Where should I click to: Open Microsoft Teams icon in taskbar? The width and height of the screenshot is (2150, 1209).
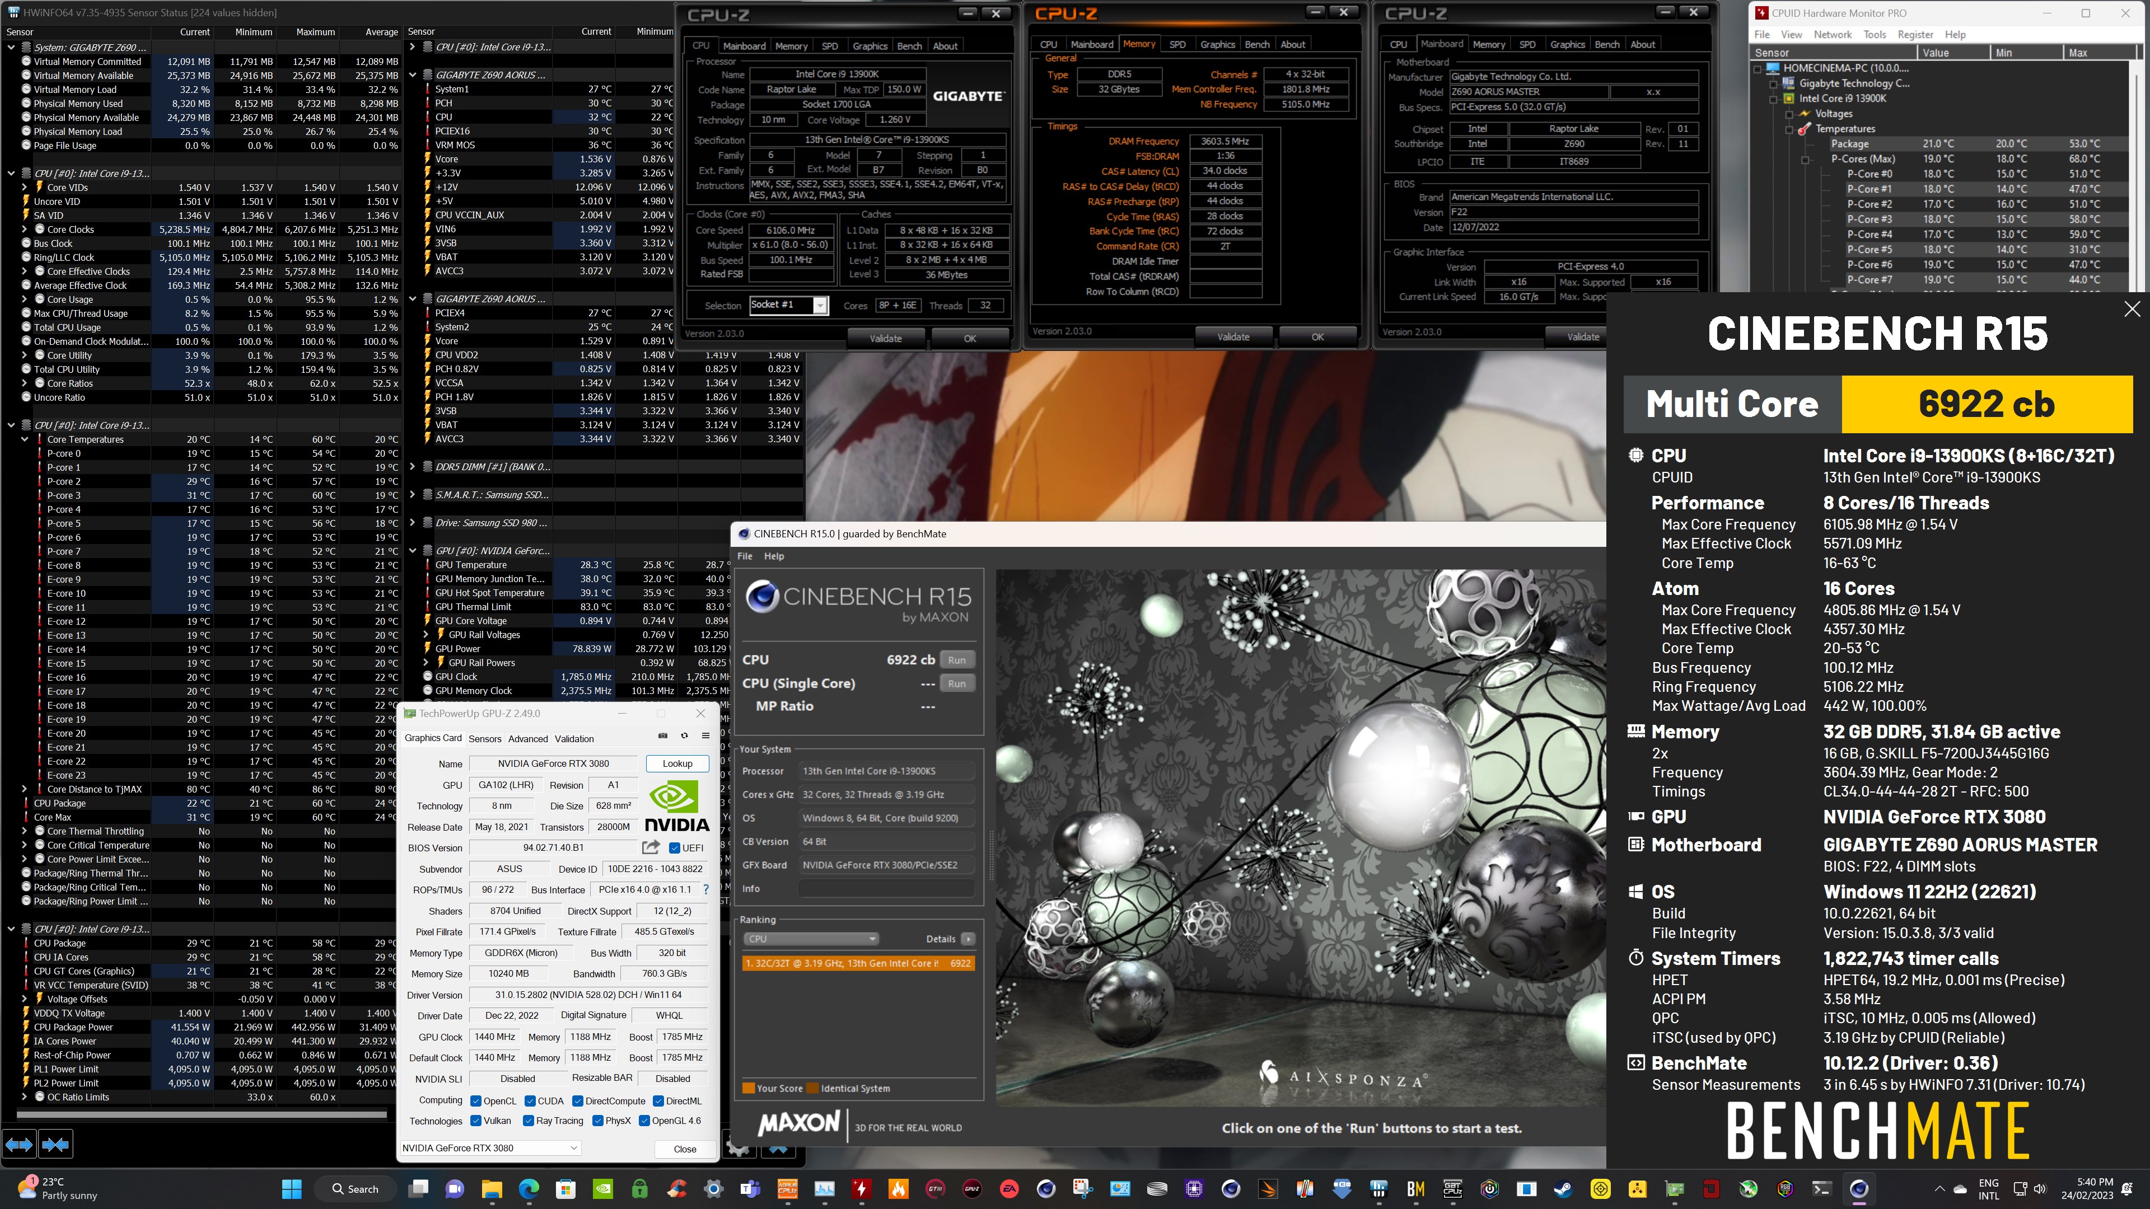[x=750, y=1189]
